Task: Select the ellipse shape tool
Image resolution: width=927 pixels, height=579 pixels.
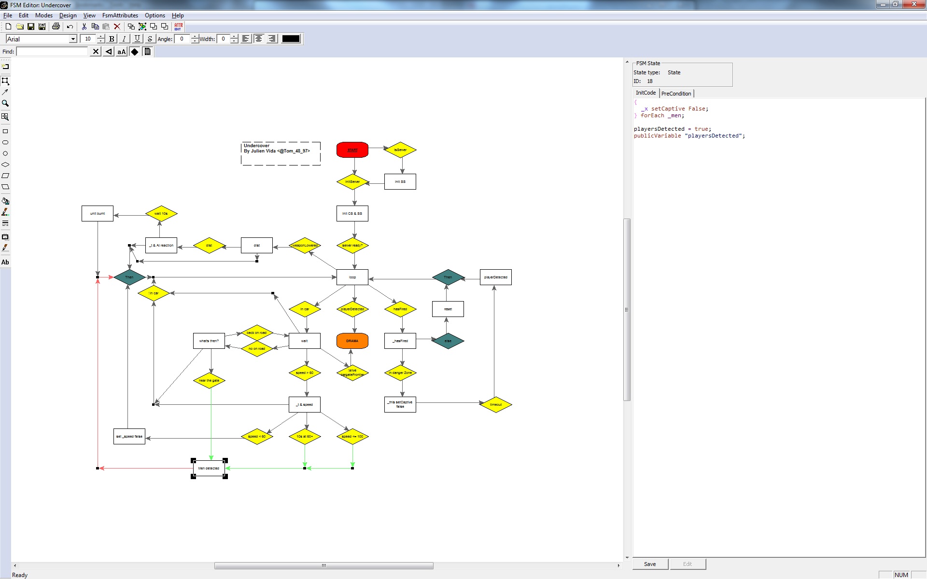Action: tap(6, 142)
